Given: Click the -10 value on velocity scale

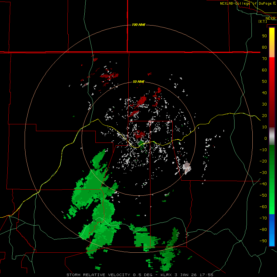Looking at the screenshot, I should click(x=263, y=150).
